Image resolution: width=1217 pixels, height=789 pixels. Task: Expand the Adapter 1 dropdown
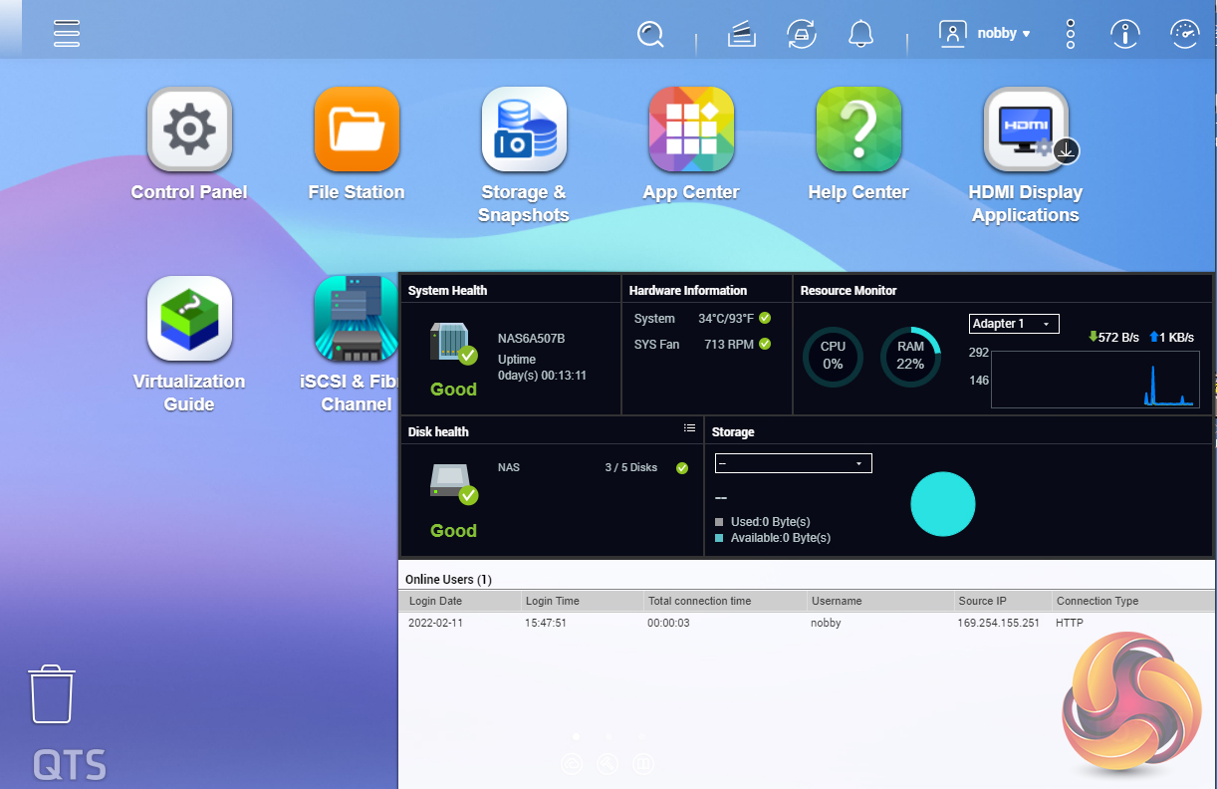(1013, 324)
